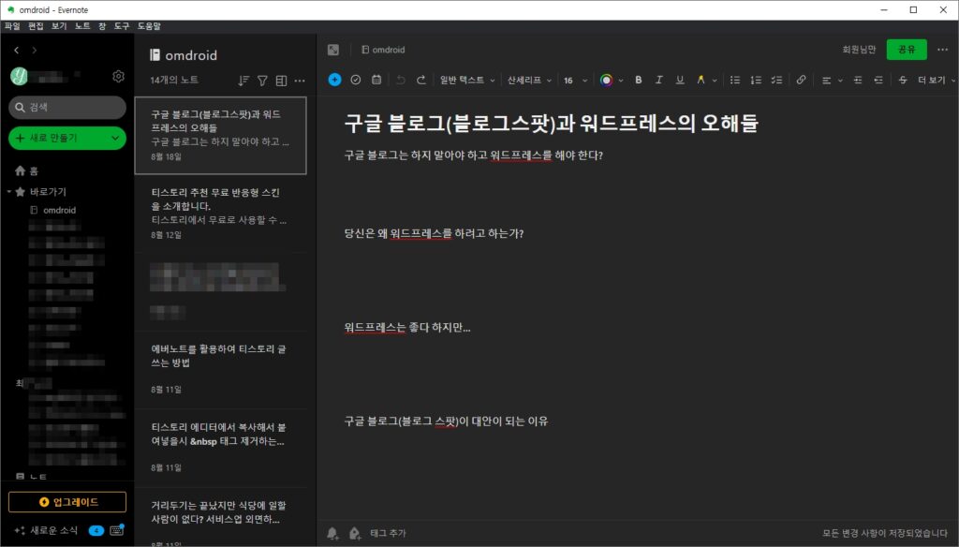
Task: Click the account avatar icon
Action: [19, 76]
